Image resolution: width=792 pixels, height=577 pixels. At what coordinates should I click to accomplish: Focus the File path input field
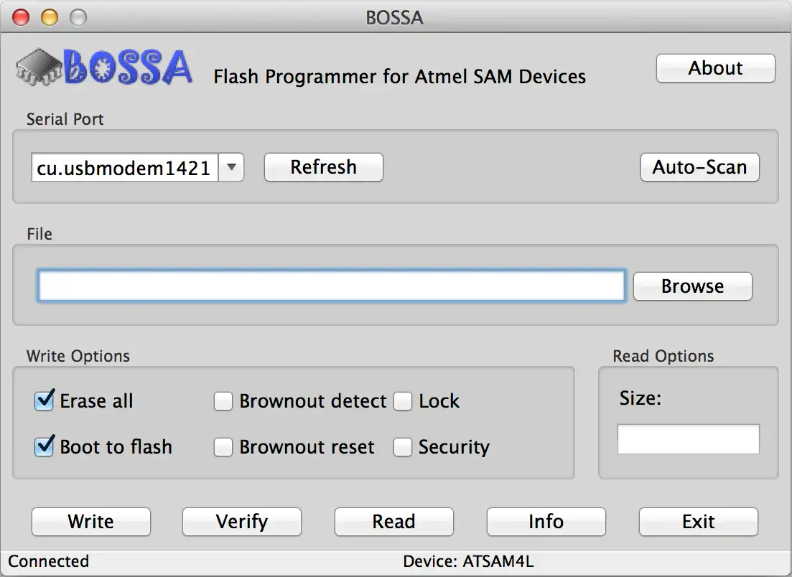point(332,286)
